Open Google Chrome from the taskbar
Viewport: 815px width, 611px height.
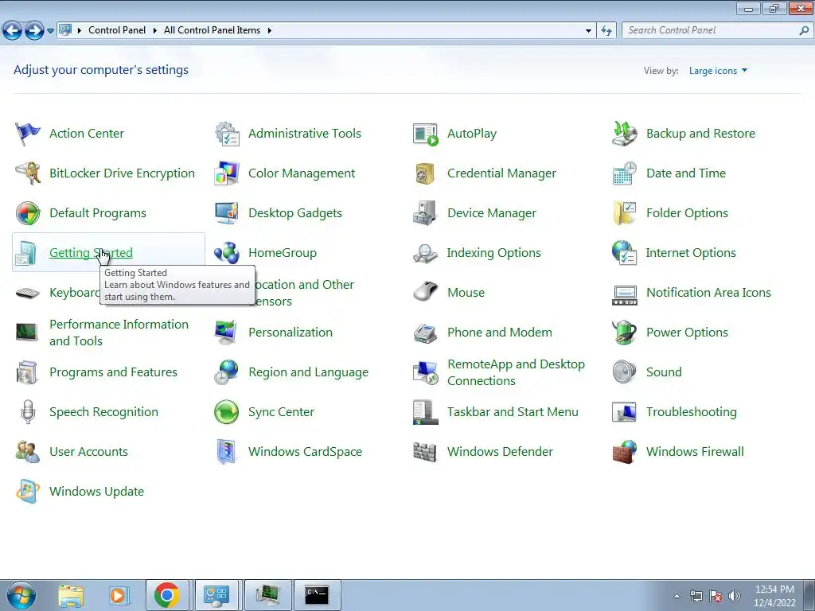coord(167,595)
